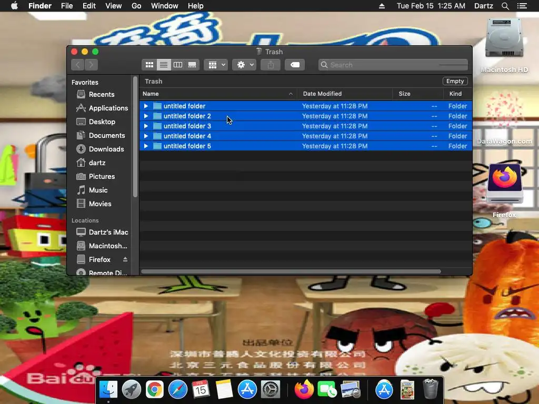Viewport: 539px width, 404px height.
Task: Launch Safari from the Dock
Action: [x=177, y=390]
